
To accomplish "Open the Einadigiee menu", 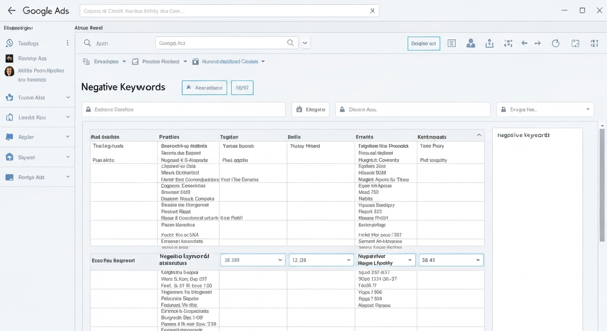I will click(x=105, y=62).
